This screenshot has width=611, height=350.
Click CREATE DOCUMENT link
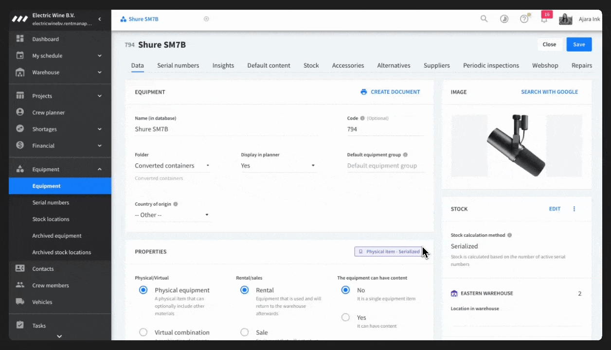point(390,92)
